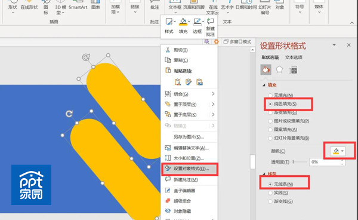Select the 无填充(N) radio button
The image size is (358, 220).
270,95
